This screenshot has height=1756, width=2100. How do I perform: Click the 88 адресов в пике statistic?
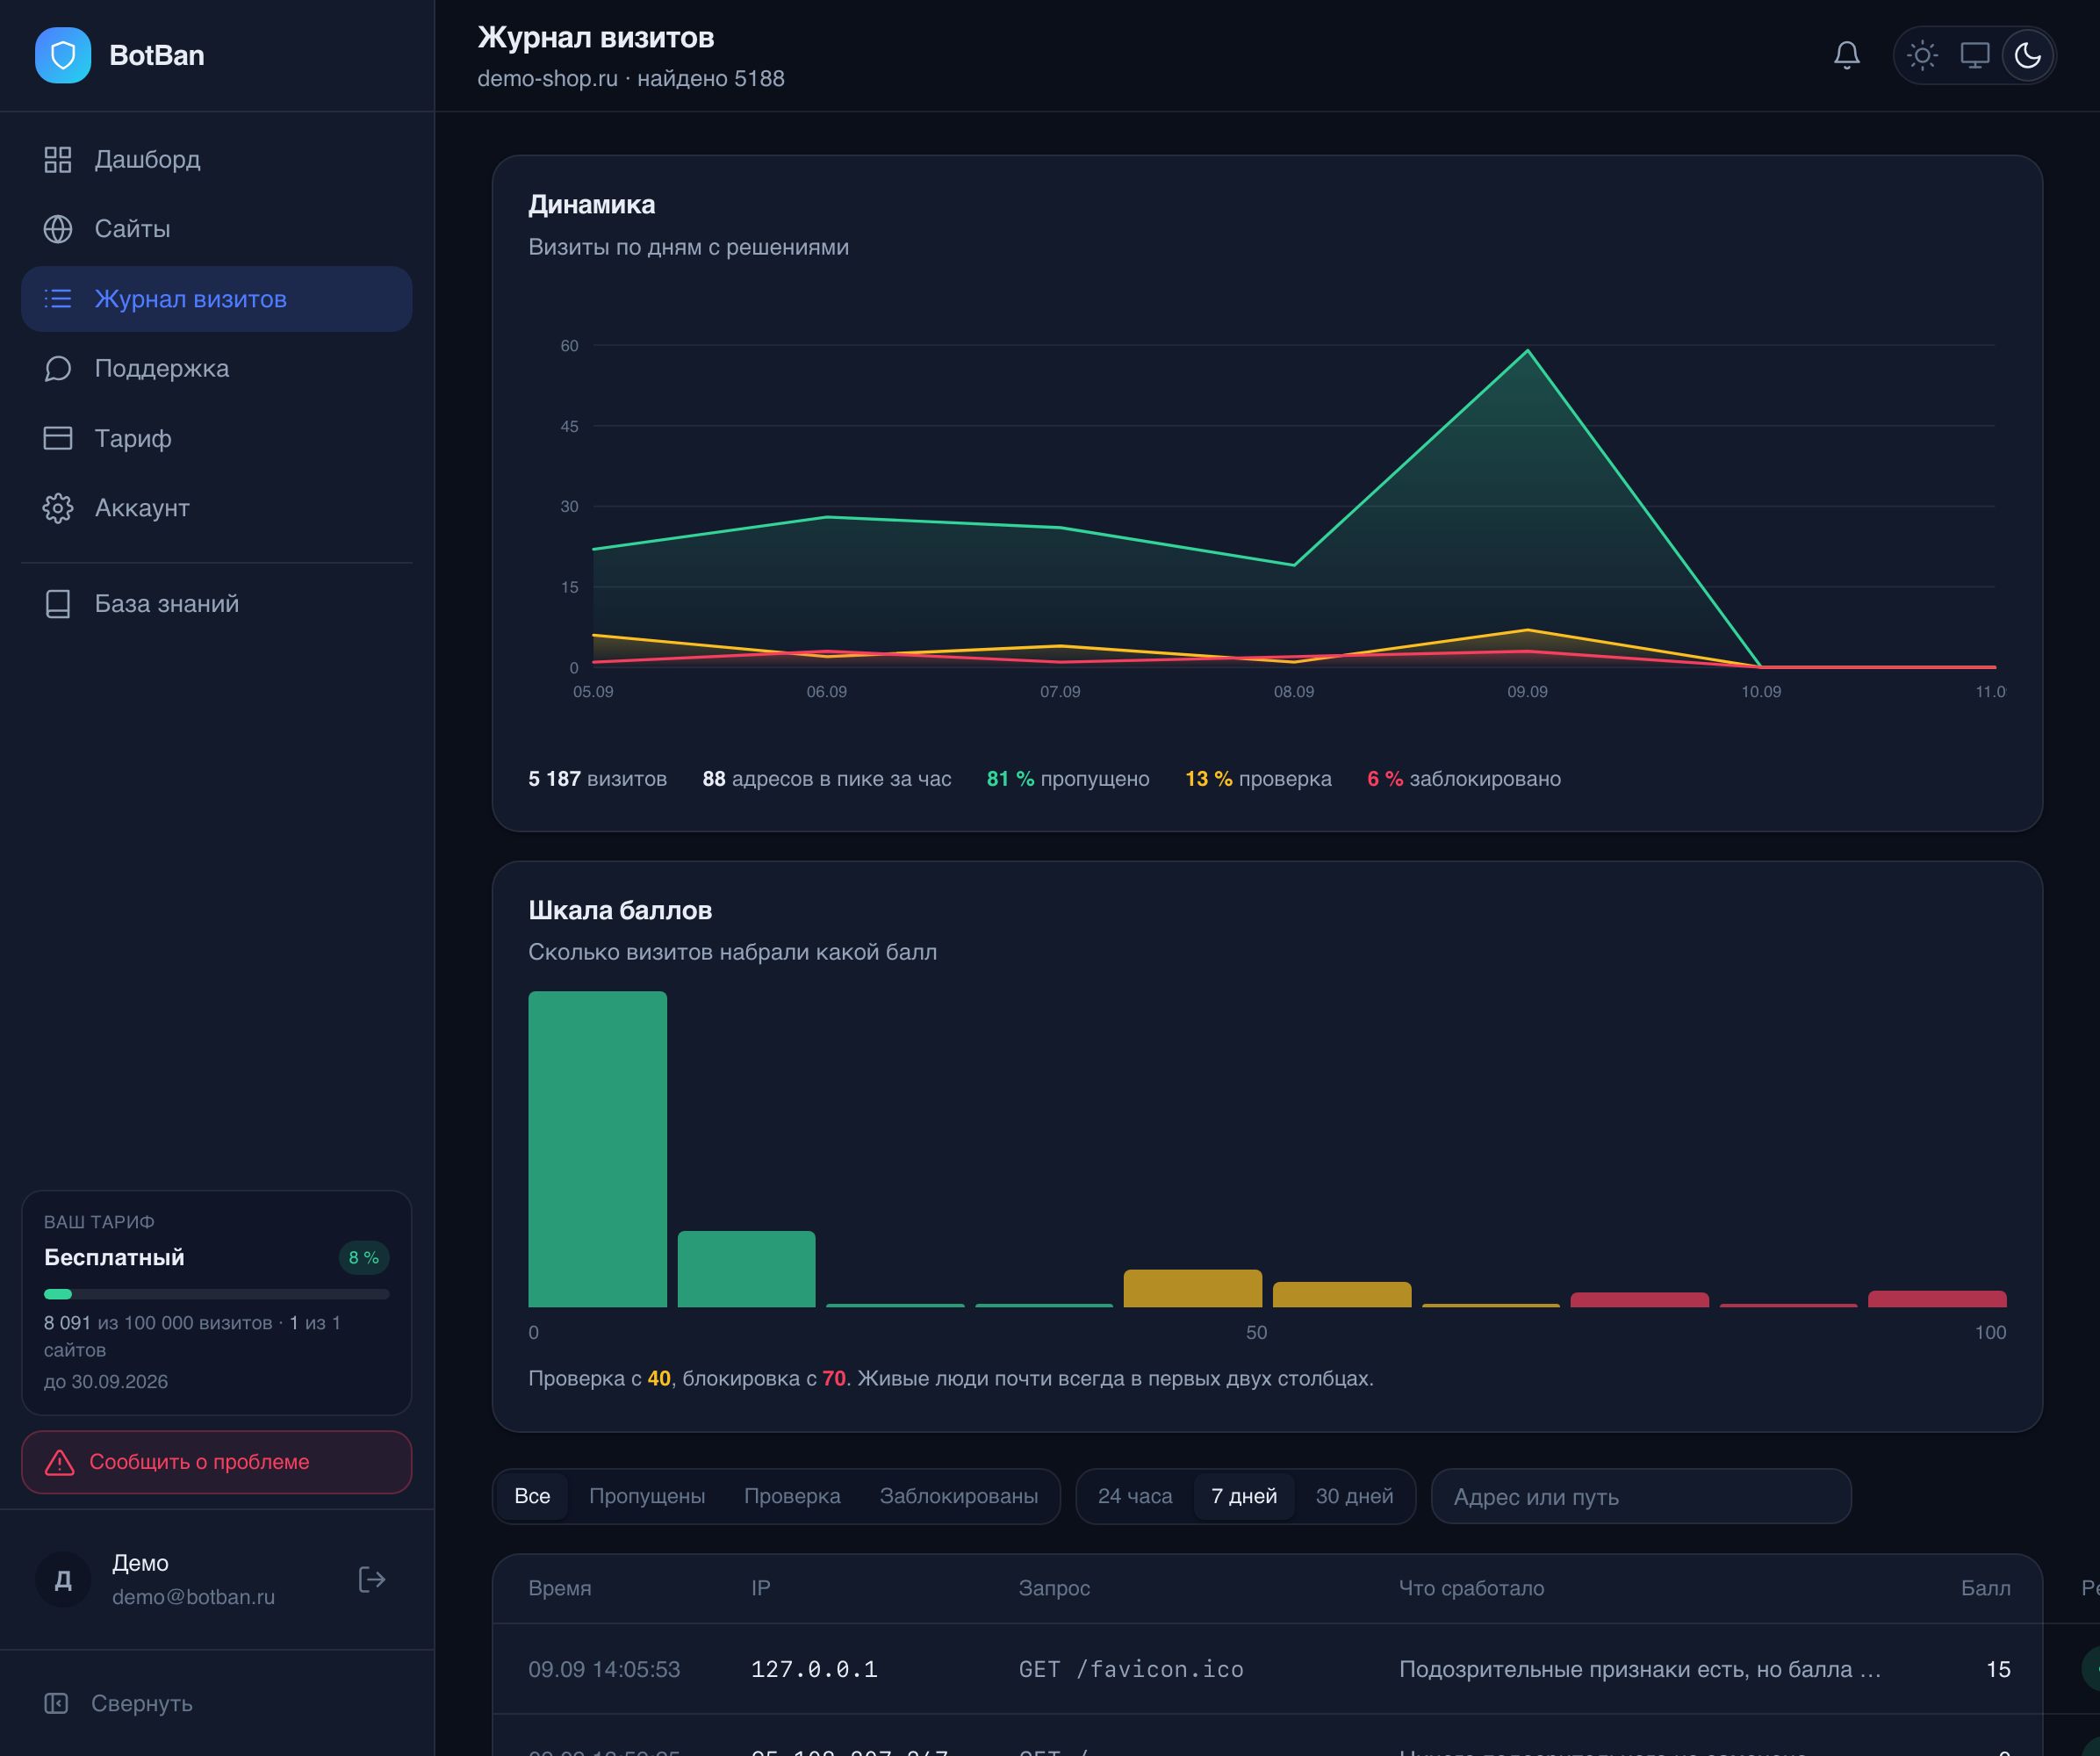(827, 779)
